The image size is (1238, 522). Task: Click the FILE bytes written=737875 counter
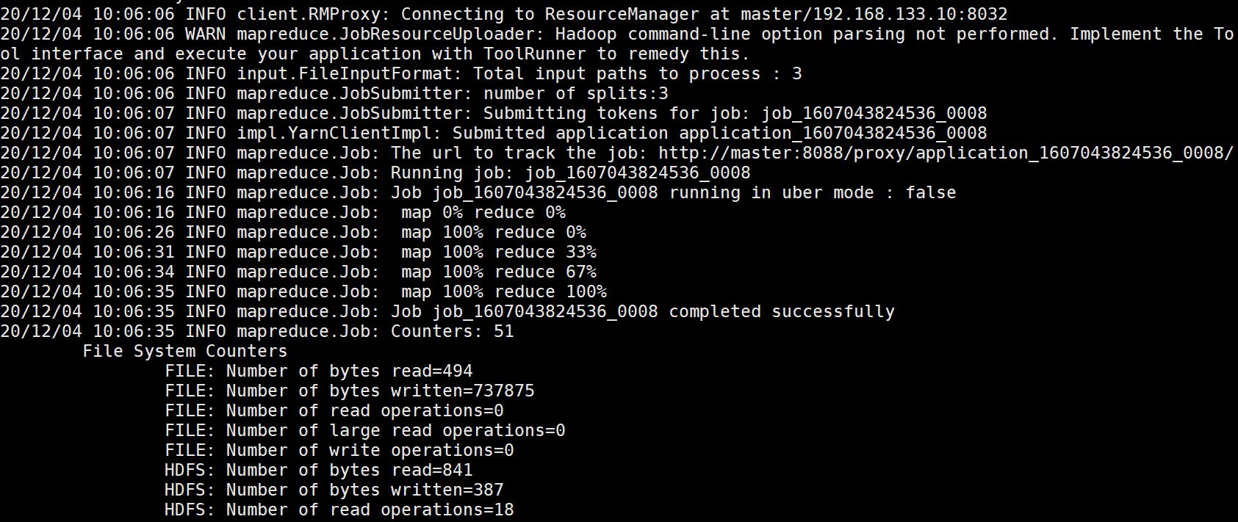coord(349,391)
